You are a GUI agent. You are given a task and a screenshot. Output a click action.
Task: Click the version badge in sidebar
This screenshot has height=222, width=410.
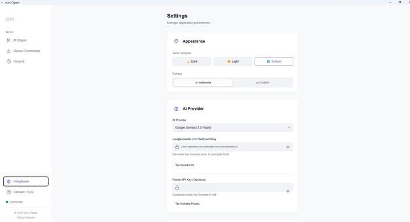10,19
